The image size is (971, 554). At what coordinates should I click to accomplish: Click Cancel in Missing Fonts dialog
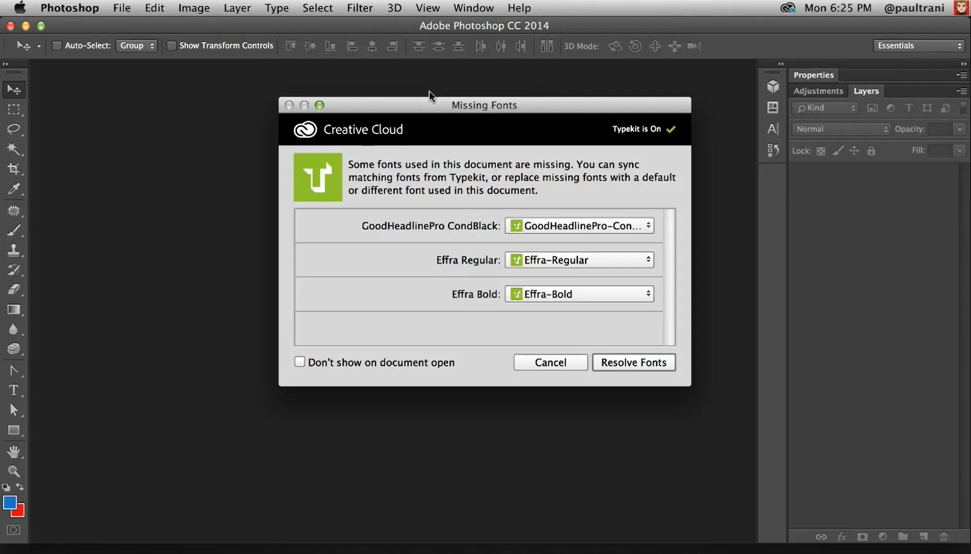click(550, 363)
